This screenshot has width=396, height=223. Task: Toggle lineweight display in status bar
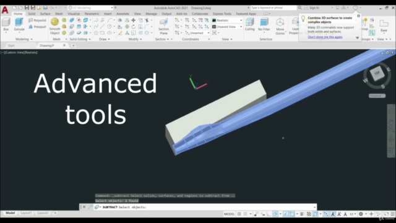[303, 214]
